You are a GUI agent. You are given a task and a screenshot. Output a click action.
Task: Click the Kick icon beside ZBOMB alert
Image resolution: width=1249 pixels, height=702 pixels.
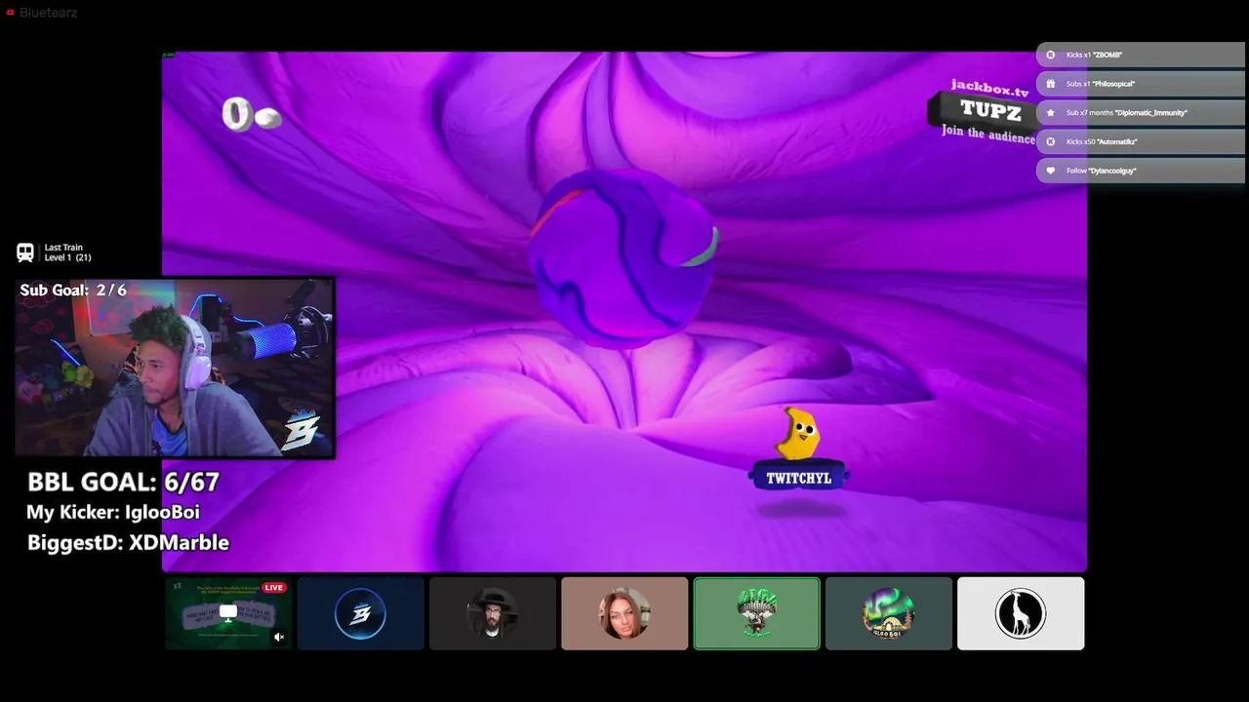coord(1051,55)
